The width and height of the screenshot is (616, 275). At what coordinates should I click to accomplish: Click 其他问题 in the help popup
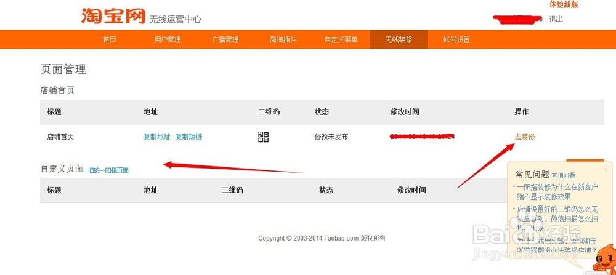[x=564, y=176]
